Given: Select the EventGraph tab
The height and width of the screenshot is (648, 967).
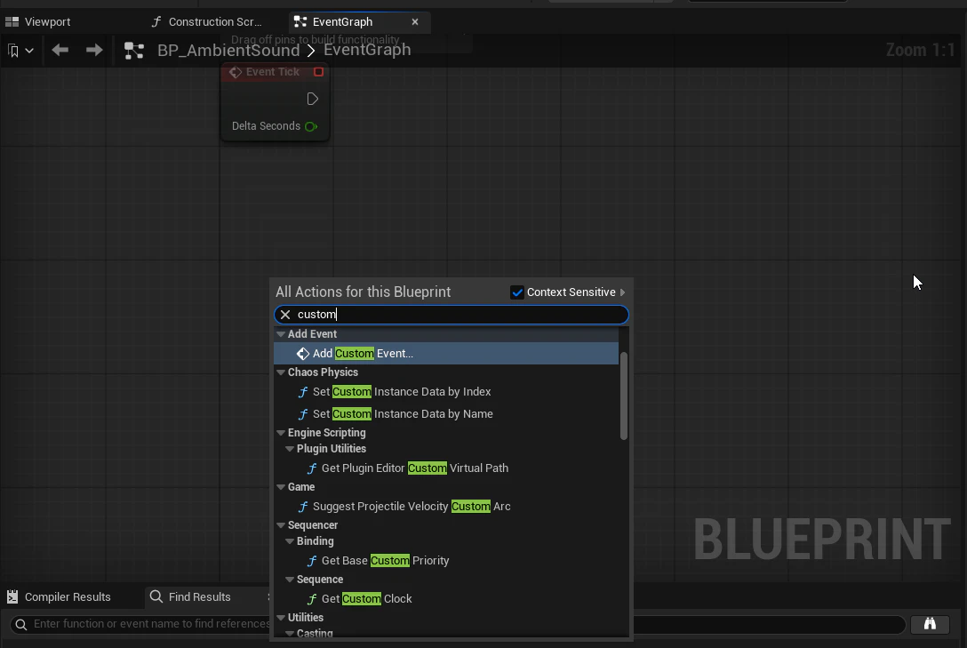Looking at the screenshot, I should pyautogui.click(x=342, y=21).
